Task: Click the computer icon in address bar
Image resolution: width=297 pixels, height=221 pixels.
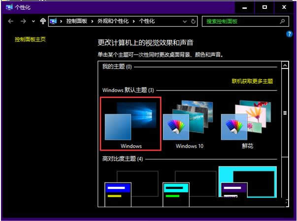Action: pos(53,21)
